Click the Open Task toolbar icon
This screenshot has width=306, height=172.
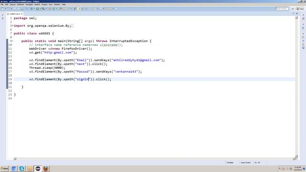64,9
